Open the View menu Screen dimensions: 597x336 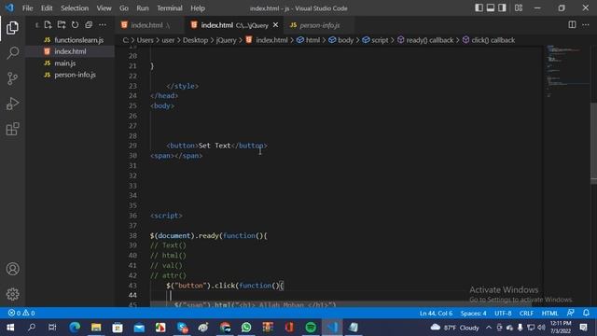[104, 8]
